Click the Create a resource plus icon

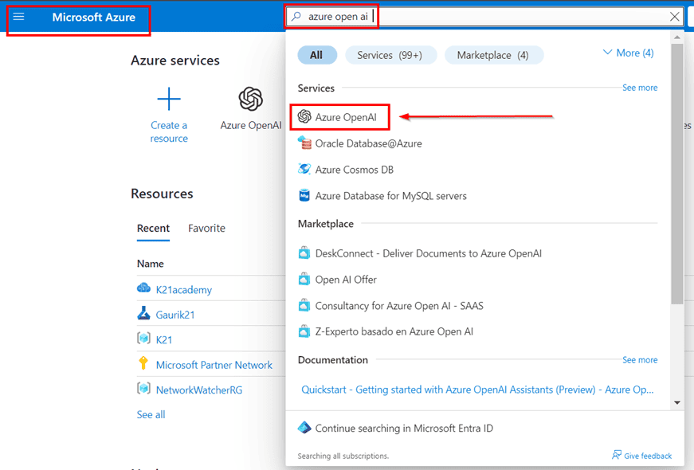point(169,100)
